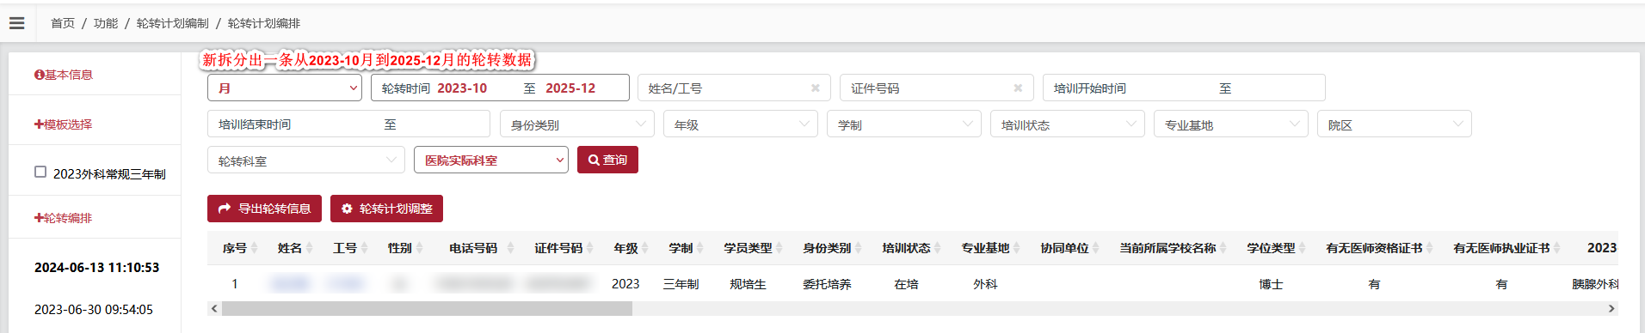The image size is (1645, 333).
Task: Click the 在培 status cell
Action: (906, 284)
